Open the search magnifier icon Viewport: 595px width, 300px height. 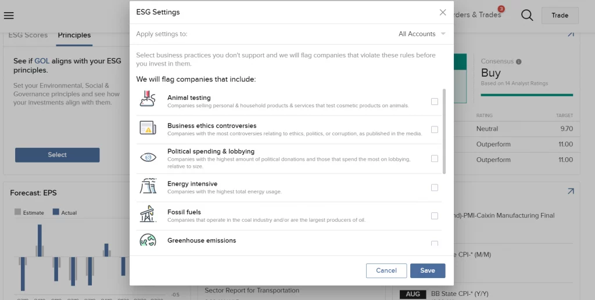(527, 16)
